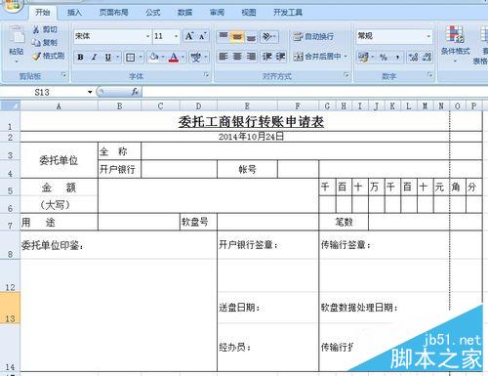Click the increase decimal places icon
This screenshot has height=376, width=488.
point(413,58)
